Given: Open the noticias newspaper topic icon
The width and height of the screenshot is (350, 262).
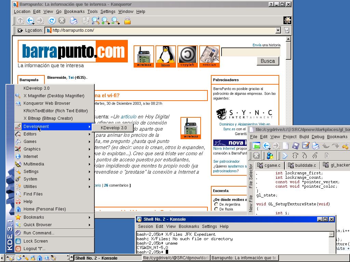Looking at the screenshot, I should 210,56.
